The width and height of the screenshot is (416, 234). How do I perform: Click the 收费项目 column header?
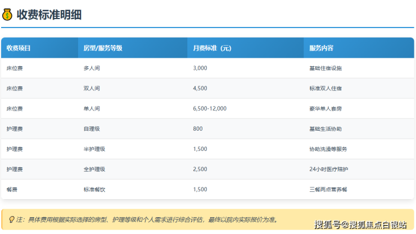(19, 48)
